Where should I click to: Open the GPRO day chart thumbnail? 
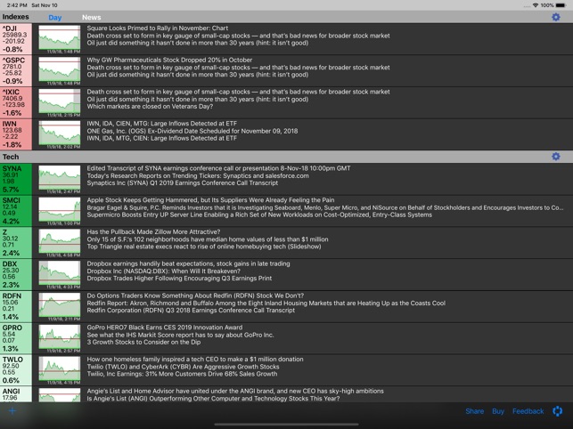click(60, 338)
